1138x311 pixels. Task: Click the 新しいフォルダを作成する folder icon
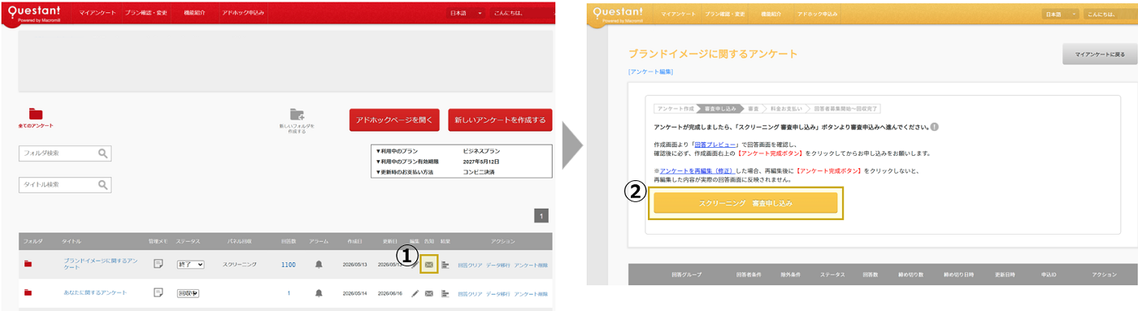click(297, 114)
